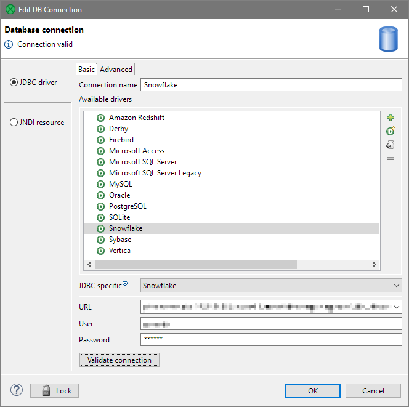Click the Validate connection button
The height and width of the screenshot is (407, 409).
(119, 360)
